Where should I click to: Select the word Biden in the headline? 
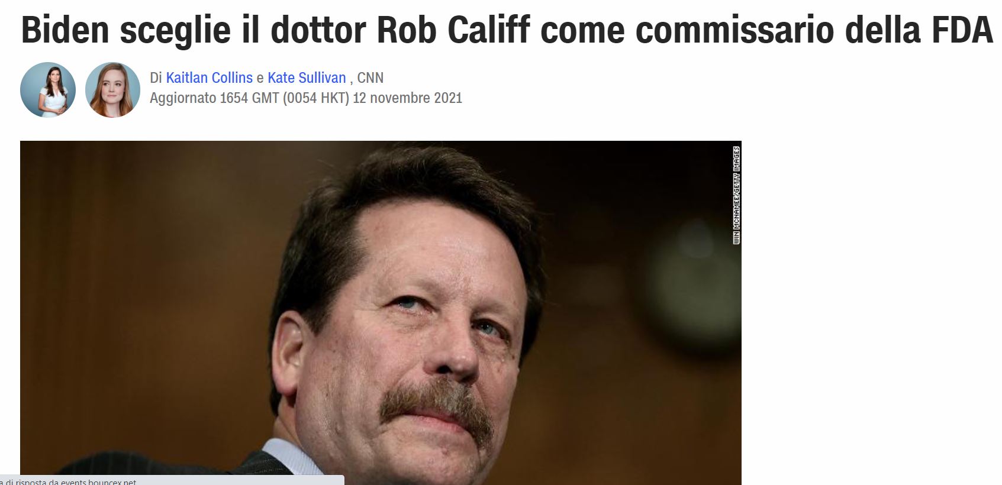65,30
